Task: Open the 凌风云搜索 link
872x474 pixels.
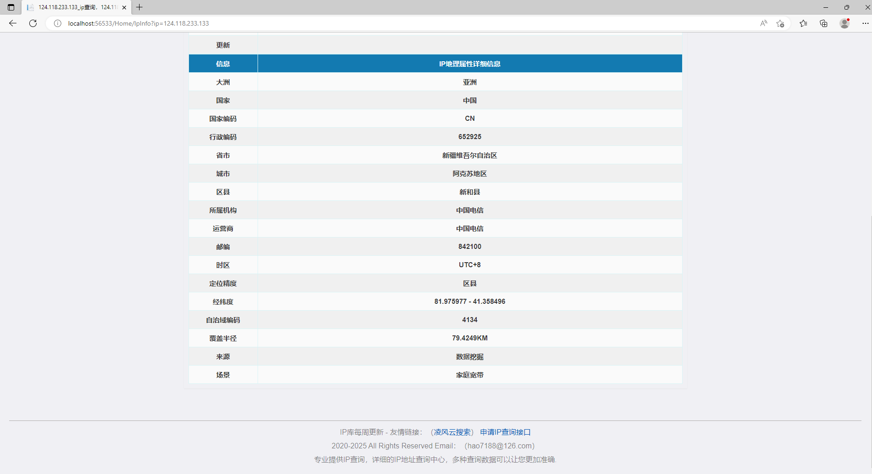Action: [x=452, y=432]
